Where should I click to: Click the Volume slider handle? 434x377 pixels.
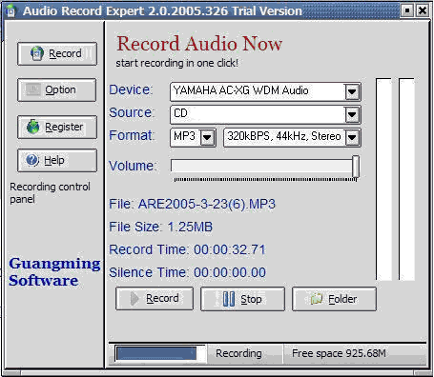(356, 167)
